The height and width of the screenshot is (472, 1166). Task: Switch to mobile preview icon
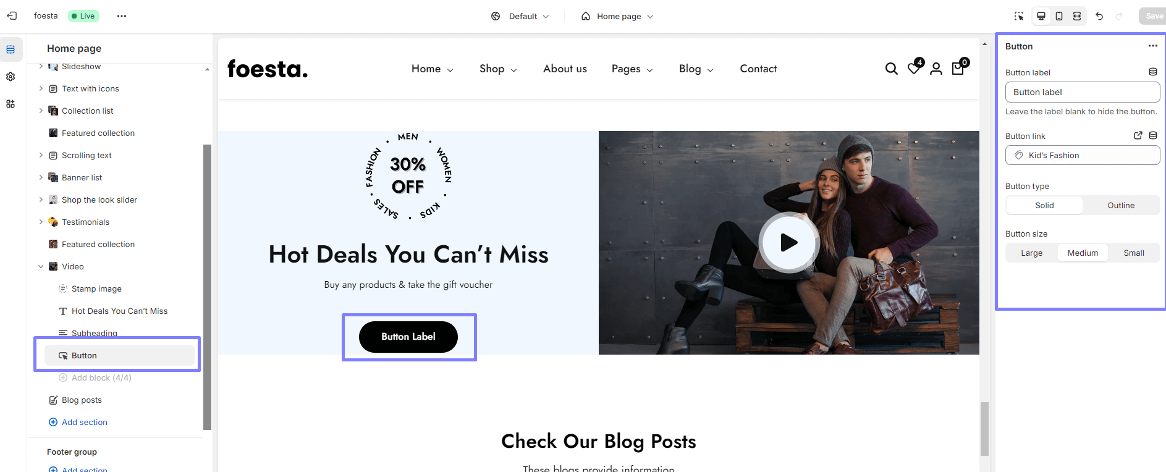(1059, 16)
